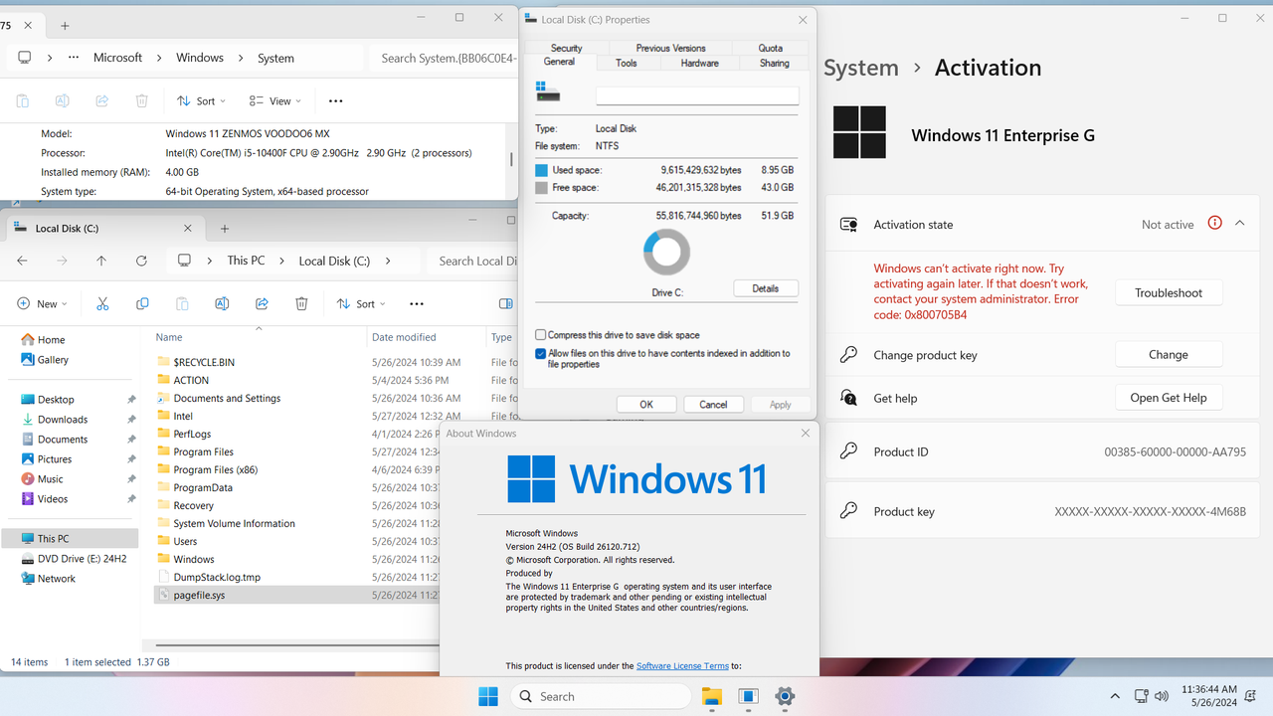
Task: Click drive label input field in Properties
Action: tap(697, 95)
